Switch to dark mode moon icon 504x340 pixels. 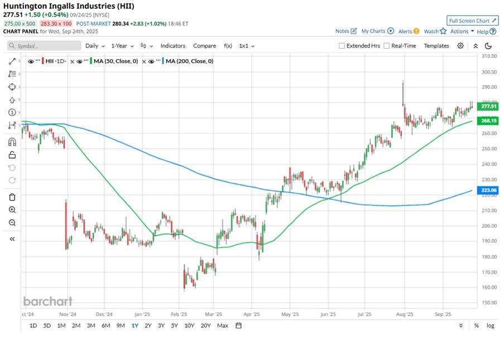[488, 46]
